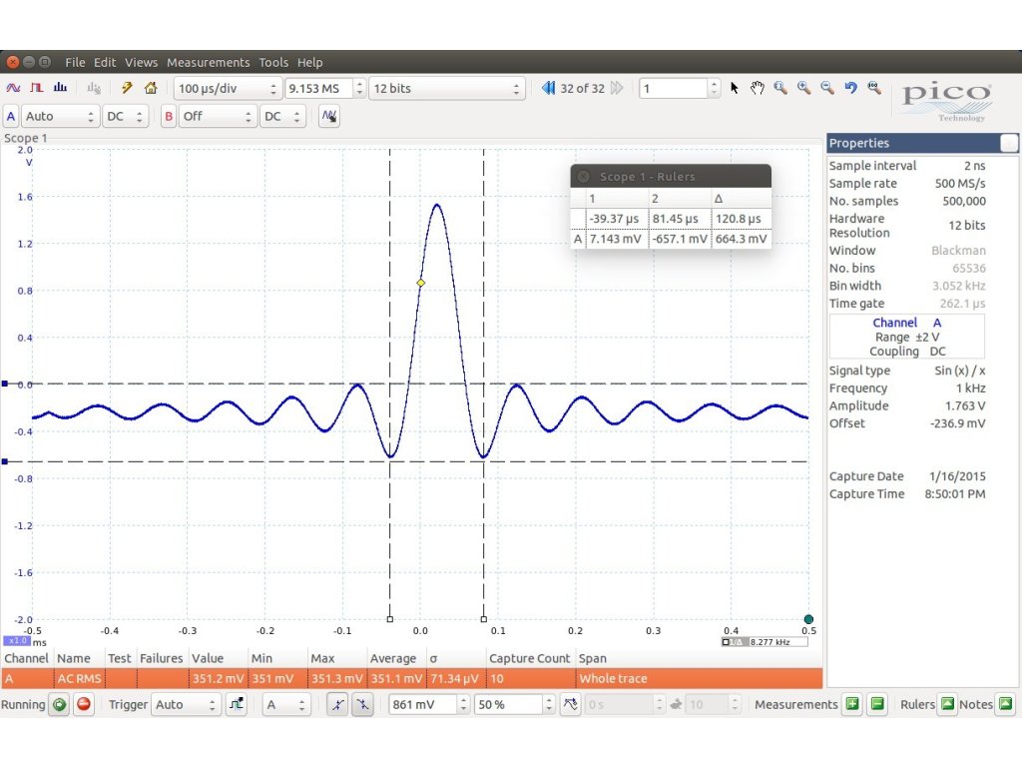Select the hand drag tool
This screenshot has width=1022, height=767.
(x=757, y=88)
